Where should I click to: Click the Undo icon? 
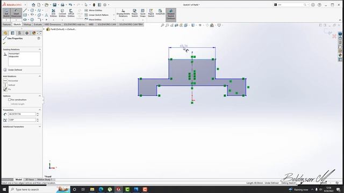[x=70, y=5]
